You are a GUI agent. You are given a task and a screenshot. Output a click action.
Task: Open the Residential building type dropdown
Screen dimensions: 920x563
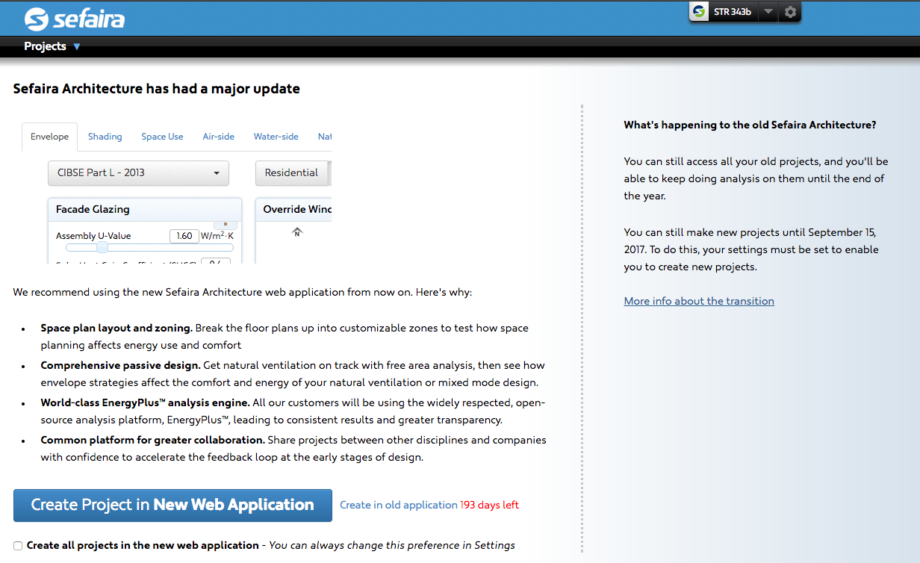pyautogui.click(x=293, y=172)
